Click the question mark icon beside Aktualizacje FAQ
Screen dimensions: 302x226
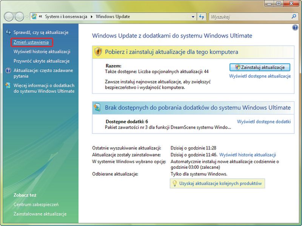[8, 70]
